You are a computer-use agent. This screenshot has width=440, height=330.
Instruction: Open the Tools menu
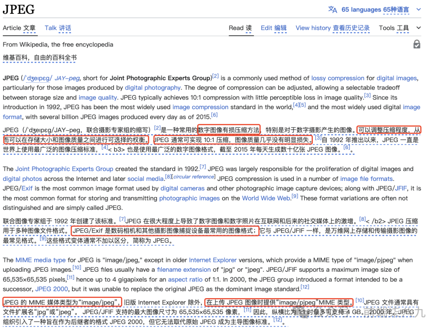394,28
